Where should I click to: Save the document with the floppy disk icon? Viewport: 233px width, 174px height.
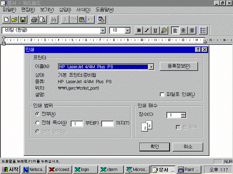[23, 19]
